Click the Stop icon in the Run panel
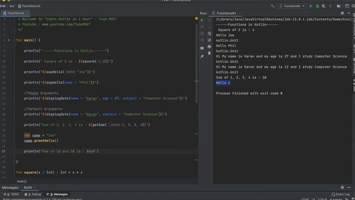The image size is (355, 200). point(202,27)
